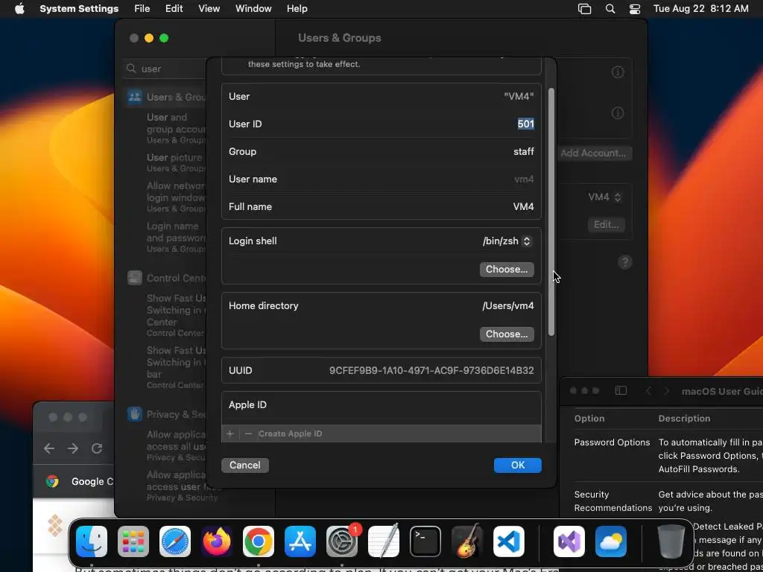The width and height of the screenshot is (763, 572).
Task: Open GarageBand from the Dock
Action: coord(467,541)
